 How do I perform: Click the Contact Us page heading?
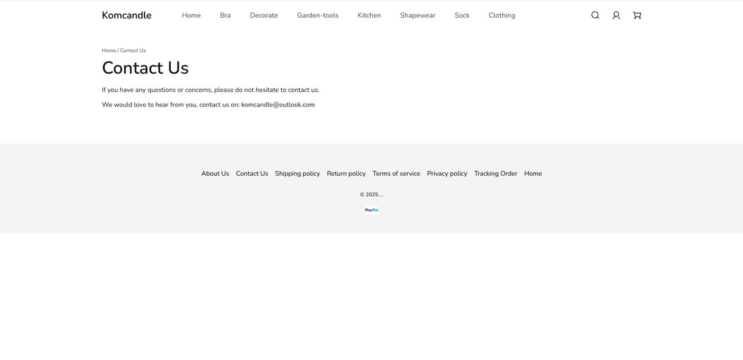click(145, 68)
